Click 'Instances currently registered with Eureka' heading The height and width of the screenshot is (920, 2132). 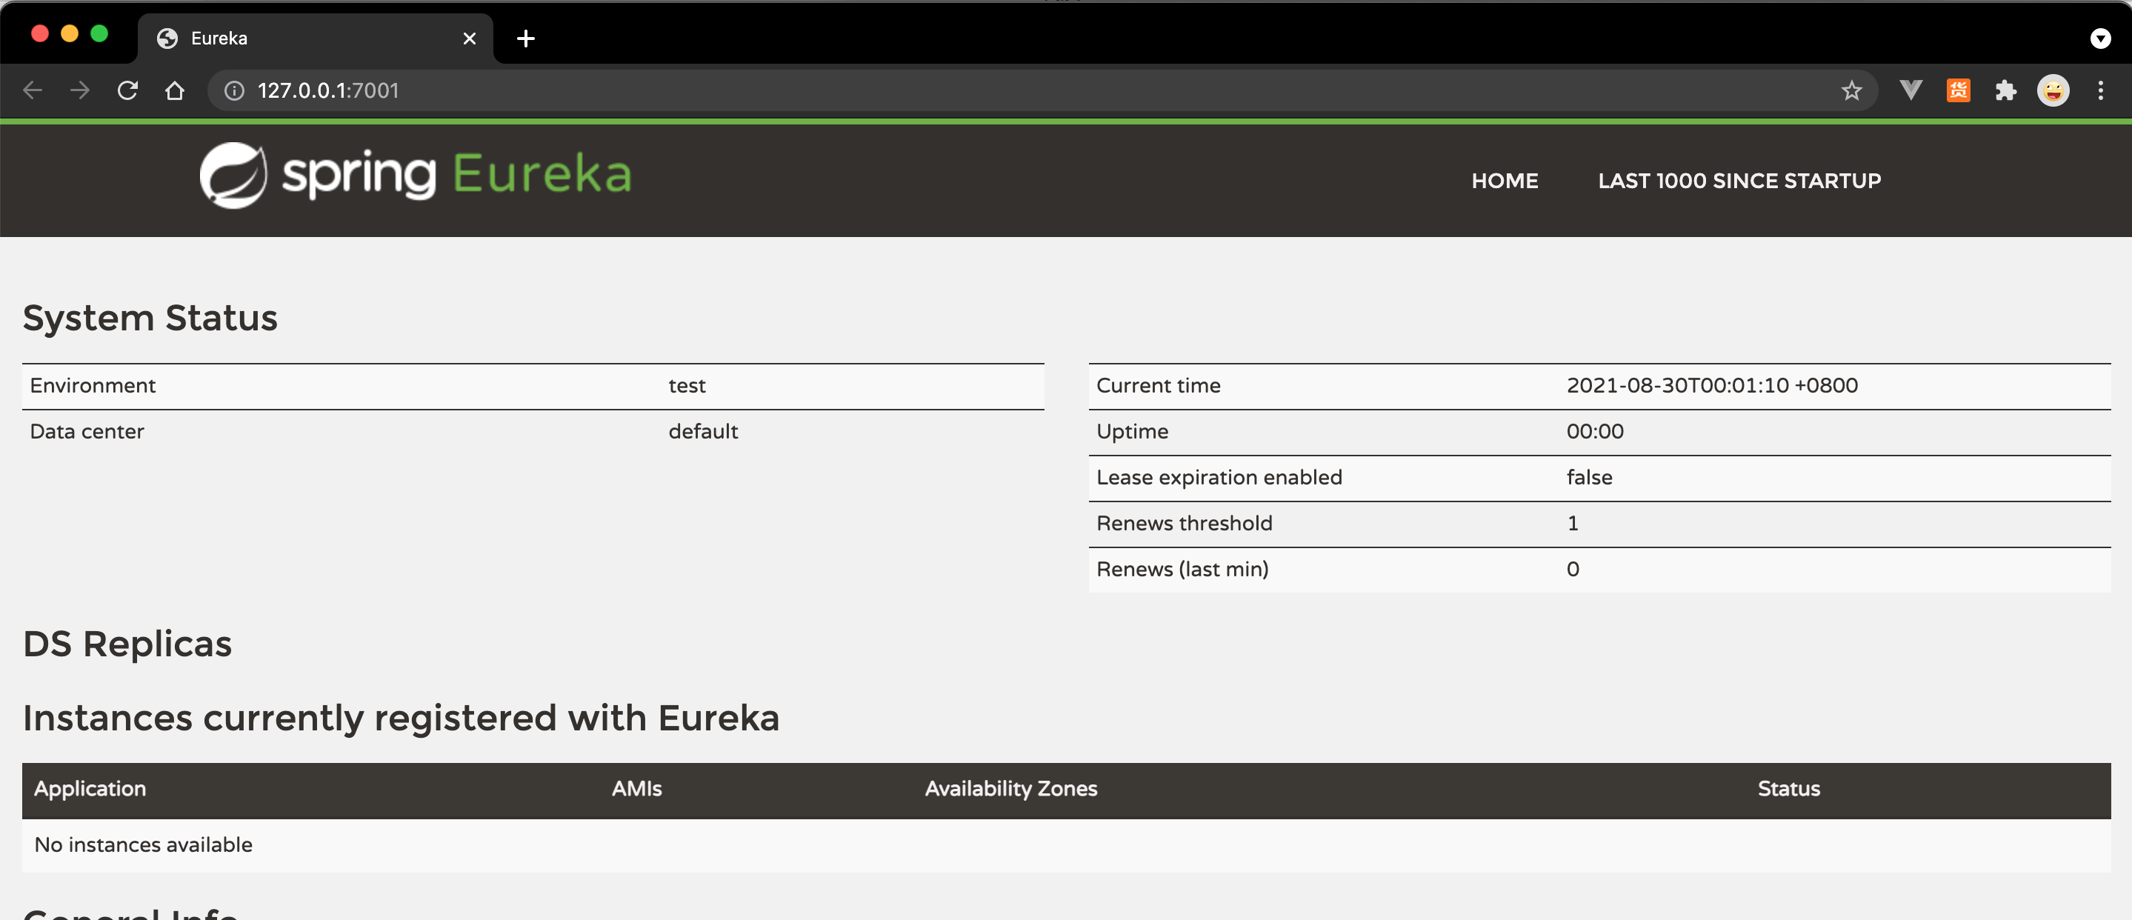pos(402,719)
